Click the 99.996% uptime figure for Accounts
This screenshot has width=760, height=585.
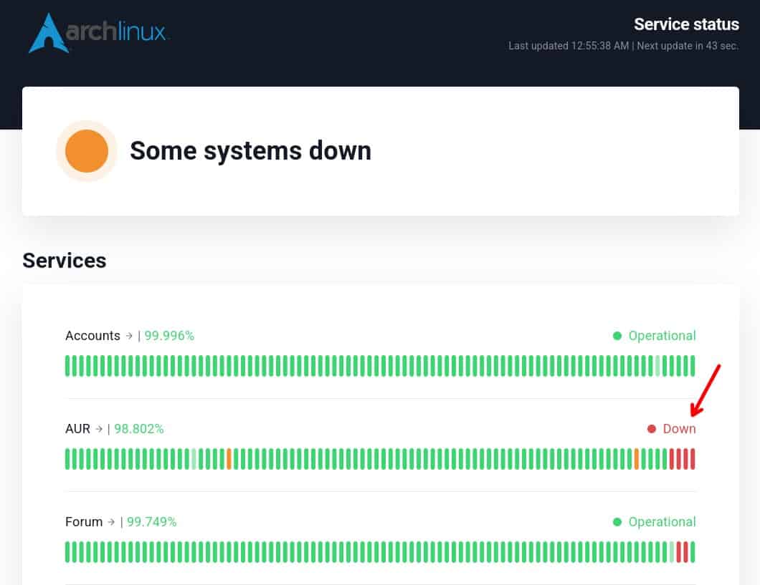coord(168,335)
